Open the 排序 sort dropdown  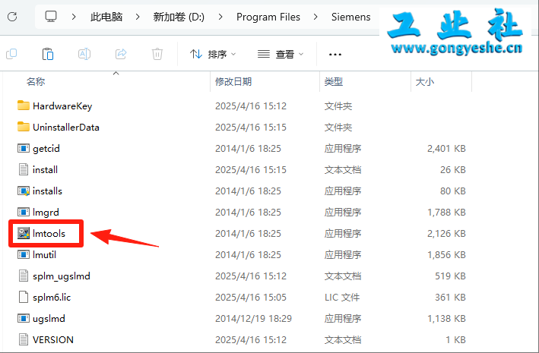[x=213, y=54]
